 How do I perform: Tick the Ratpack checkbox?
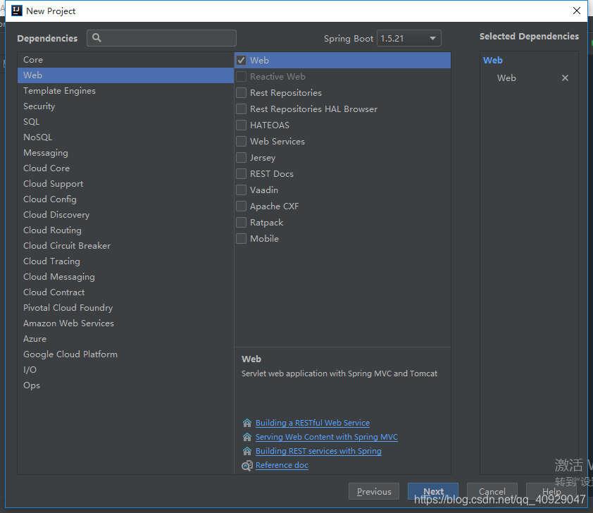click(242, 223)
